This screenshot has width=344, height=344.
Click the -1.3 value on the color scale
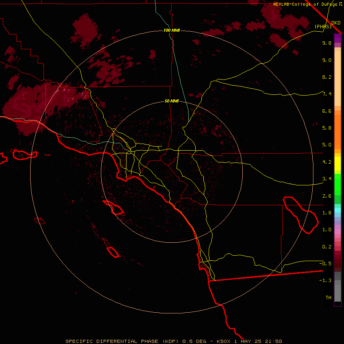pos(325,281)
